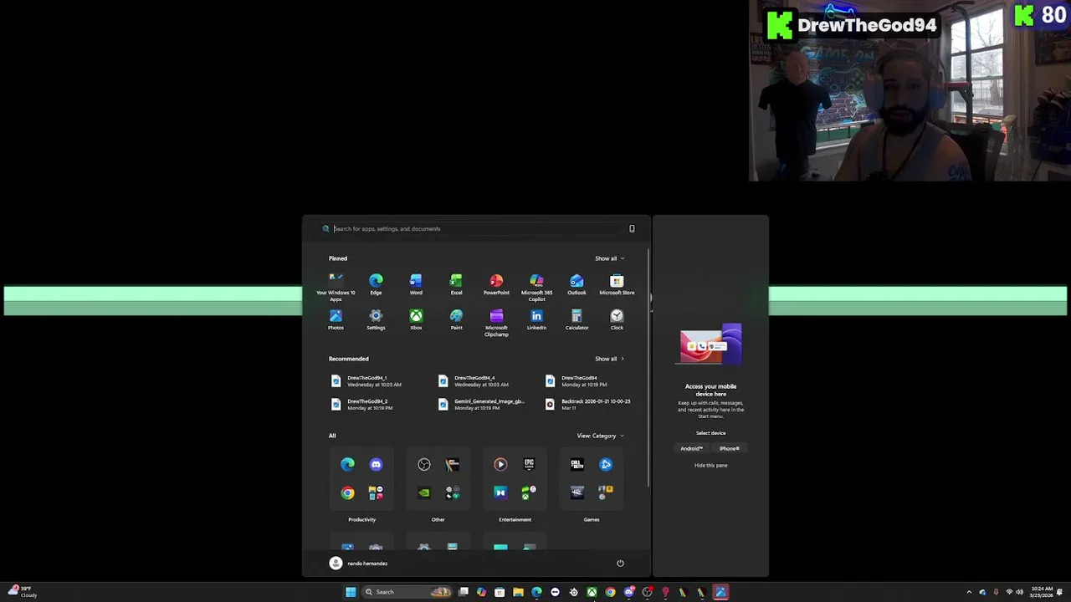1071x602 pixels.
Task: Launch Edge from pinned apps
Action: coord(376,284)
